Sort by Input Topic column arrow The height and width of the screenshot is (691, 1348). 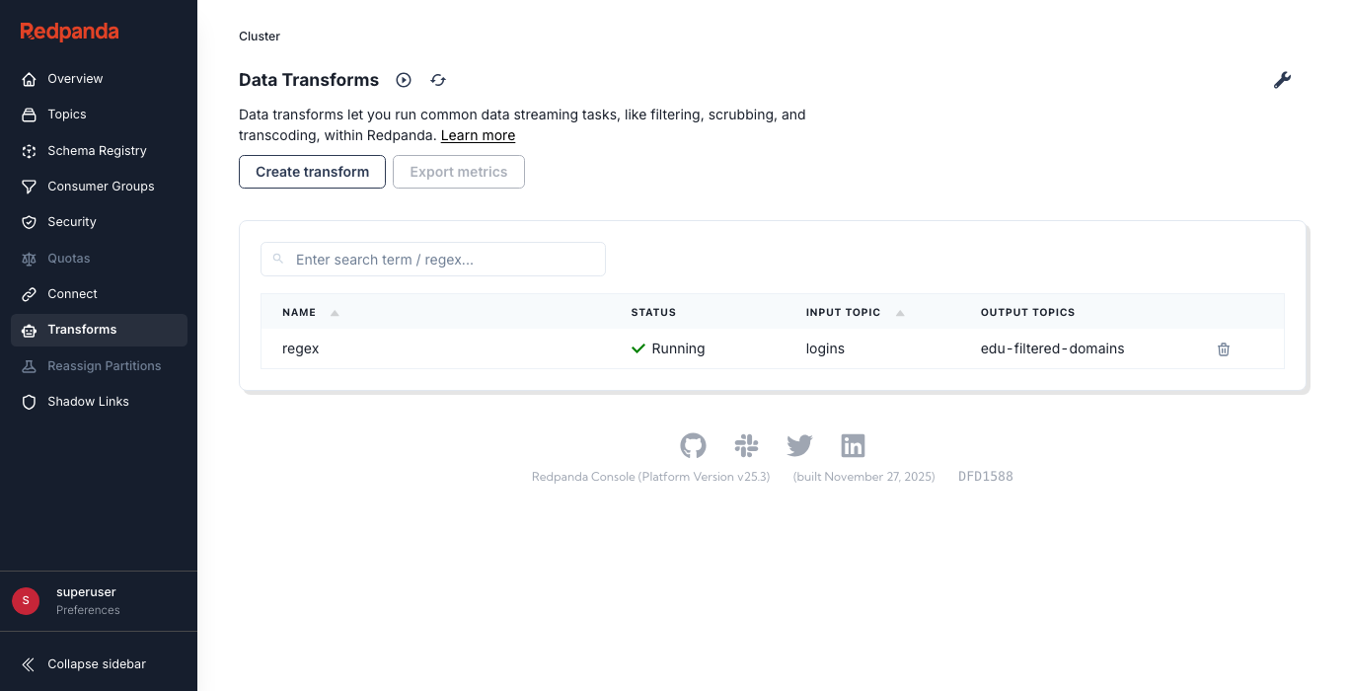(x=900, y=313)
